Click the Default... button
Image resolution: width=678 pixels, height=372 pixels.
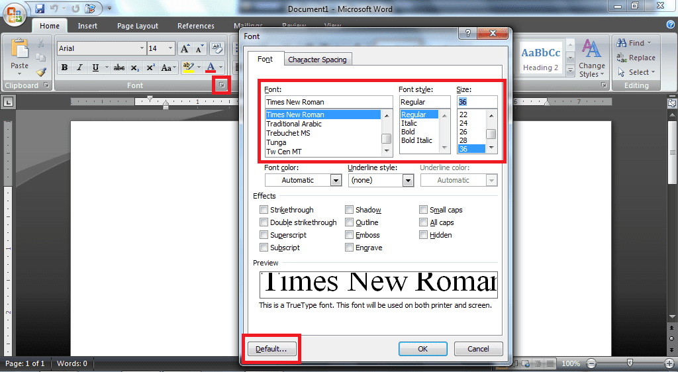point(271,349)
